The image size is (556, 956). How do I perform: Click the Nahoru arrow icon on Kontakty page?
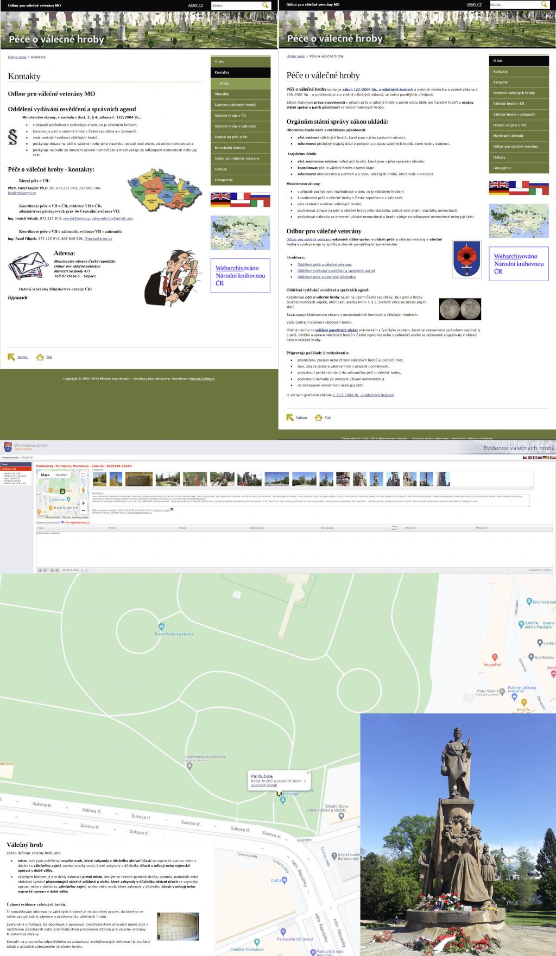point(11,357)
